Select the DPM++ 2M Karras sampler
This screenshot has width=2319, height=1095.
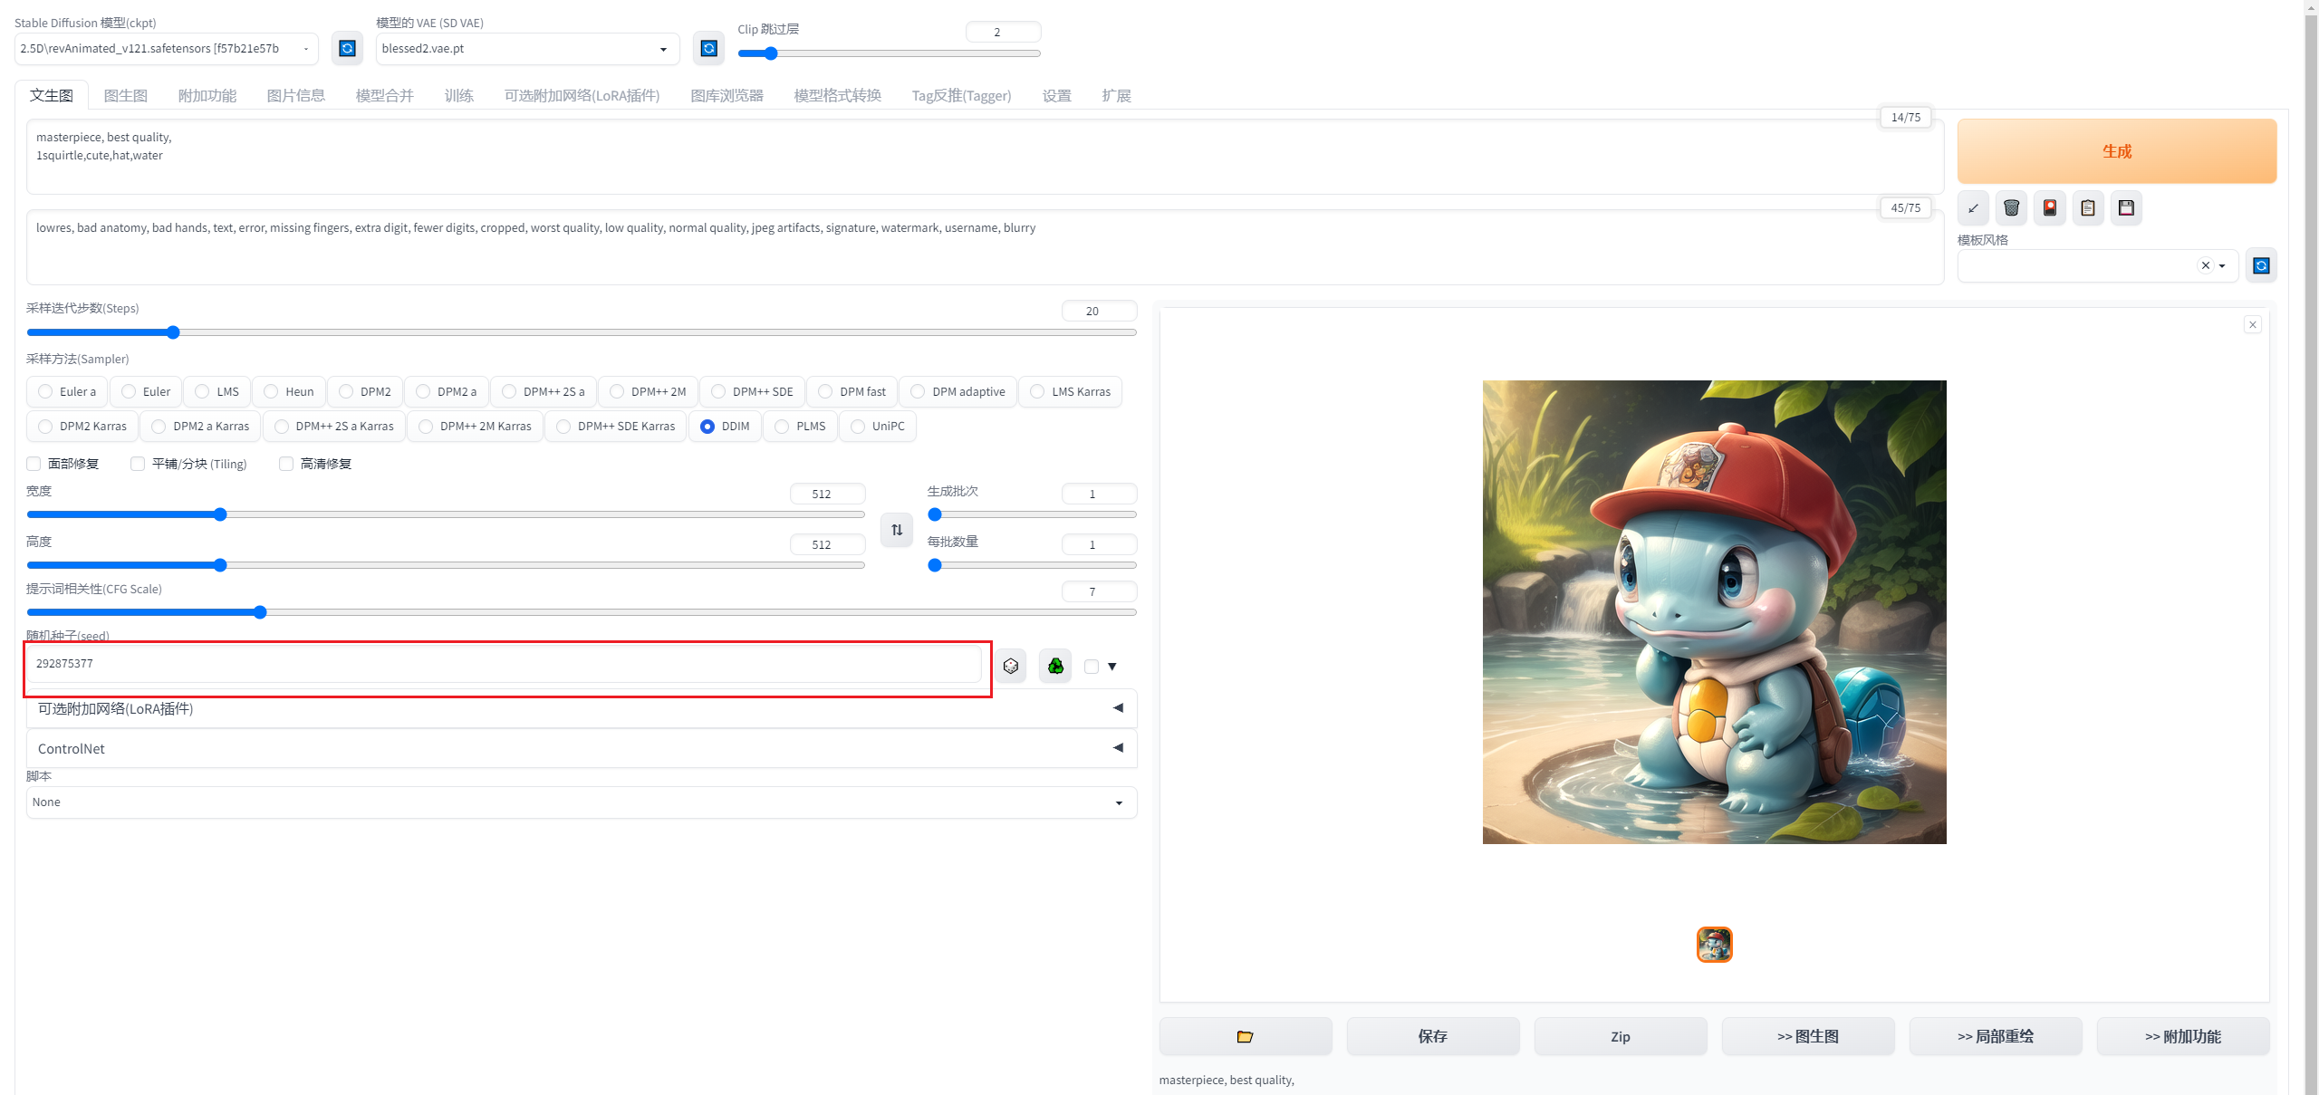(x=476, y=426)
